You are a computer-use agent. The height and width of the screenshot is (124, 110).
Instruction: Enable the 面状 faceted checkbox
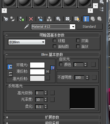[78, 46]
